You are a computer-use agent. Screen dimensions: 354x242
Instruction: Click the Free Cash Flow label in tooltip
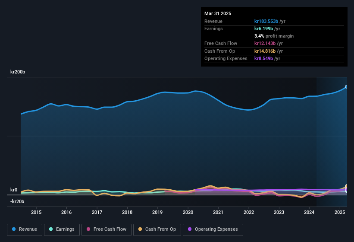[221, 43]
